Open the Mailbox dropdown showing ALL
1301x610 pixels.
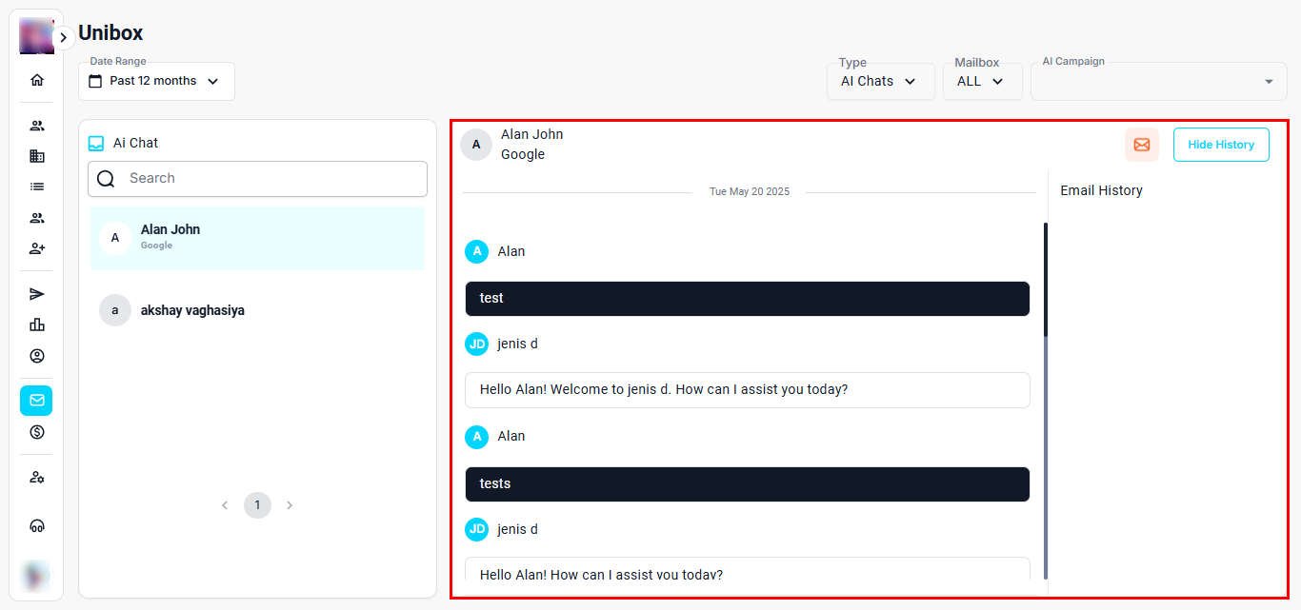pyautogui.click(x=981, y=82)
